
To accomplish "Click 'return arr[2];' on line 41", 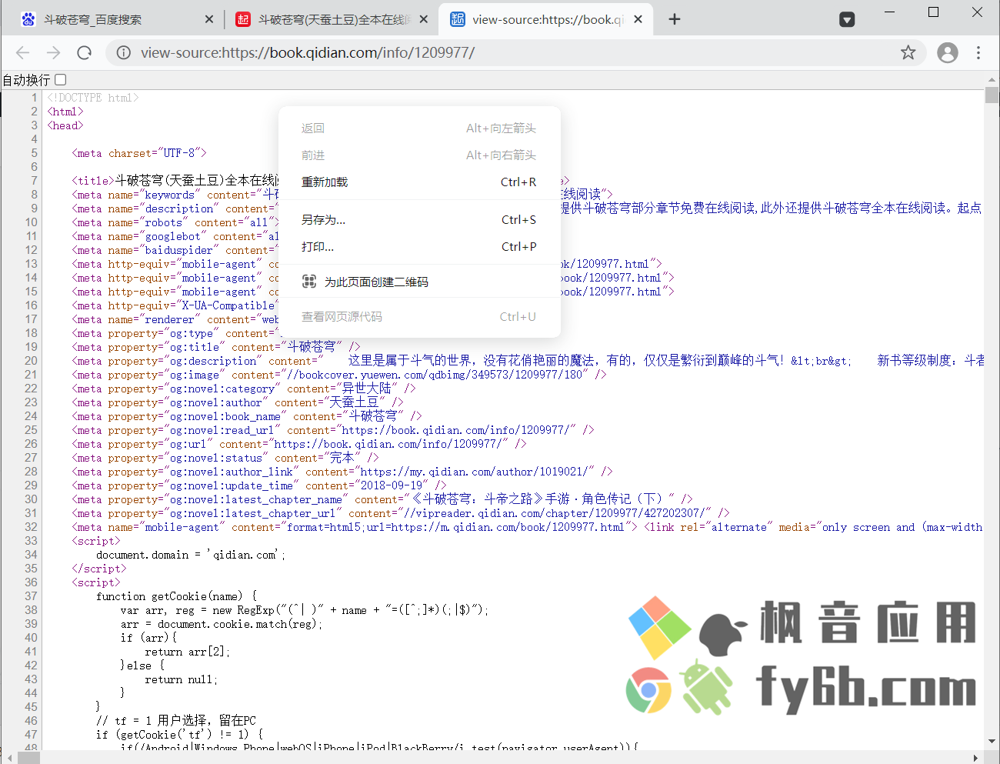I will coord(188,652).
